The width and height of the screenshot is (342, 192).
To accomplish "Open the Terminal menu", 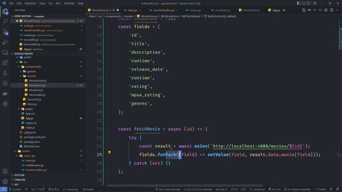I will click(69, 3).
